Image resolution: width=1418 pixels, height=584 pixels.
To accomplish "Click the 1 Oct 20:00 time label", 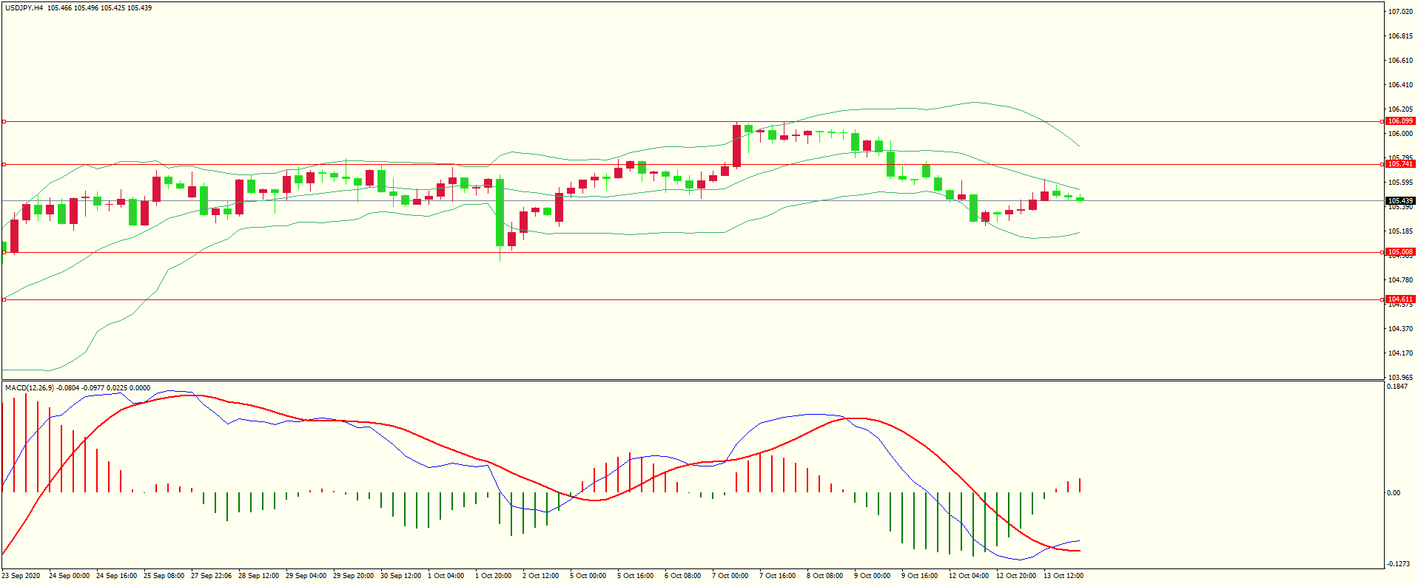I will pos(493,576).
